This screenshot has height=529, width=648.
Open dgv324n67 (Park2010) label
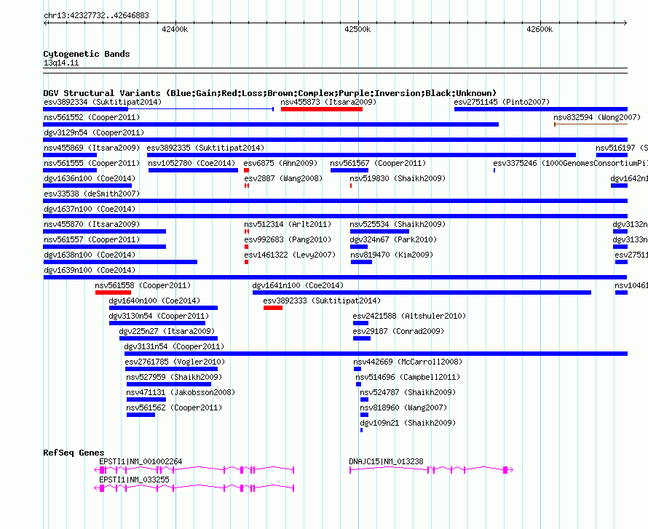393,239
